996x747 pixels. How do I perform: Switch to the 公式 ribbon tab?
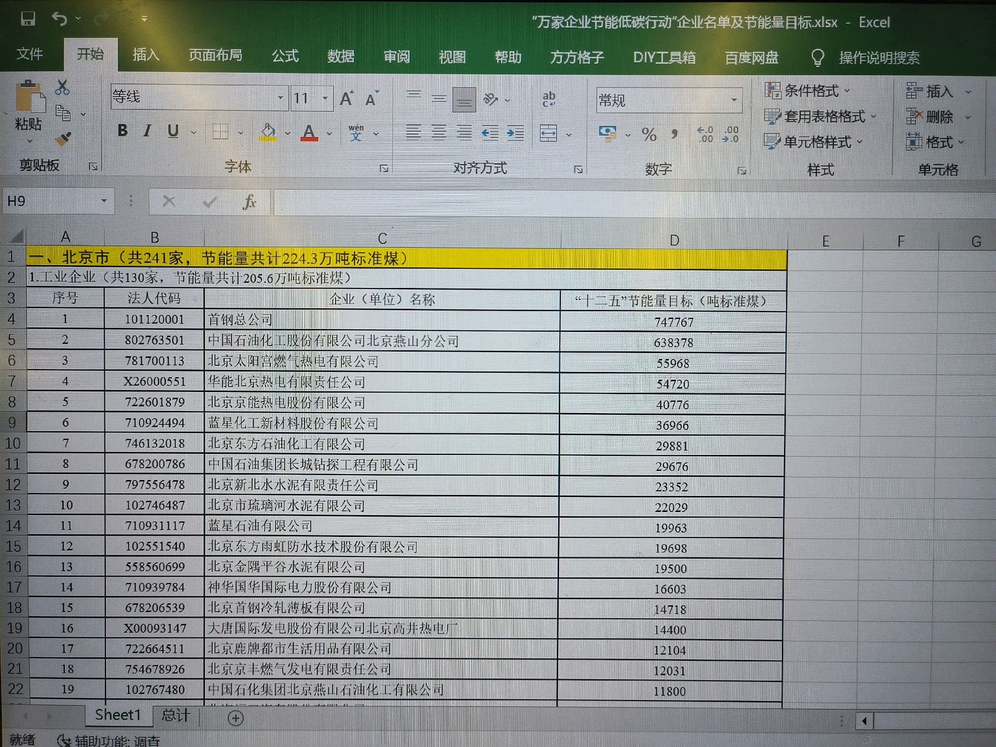(285, 56)
